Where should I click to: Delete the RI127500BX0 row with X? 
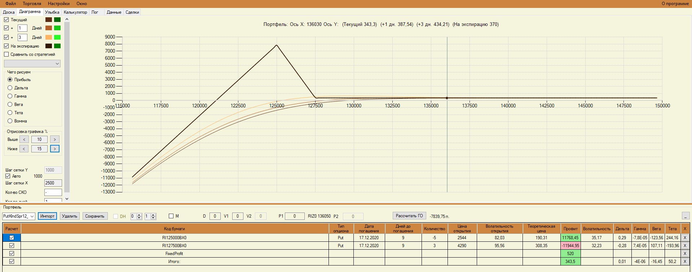point(685,246)
